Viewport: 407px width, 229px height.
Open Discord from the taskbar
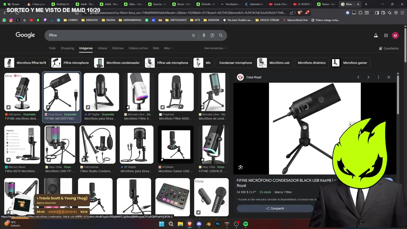pyautogui.click(x=199, y=224)
